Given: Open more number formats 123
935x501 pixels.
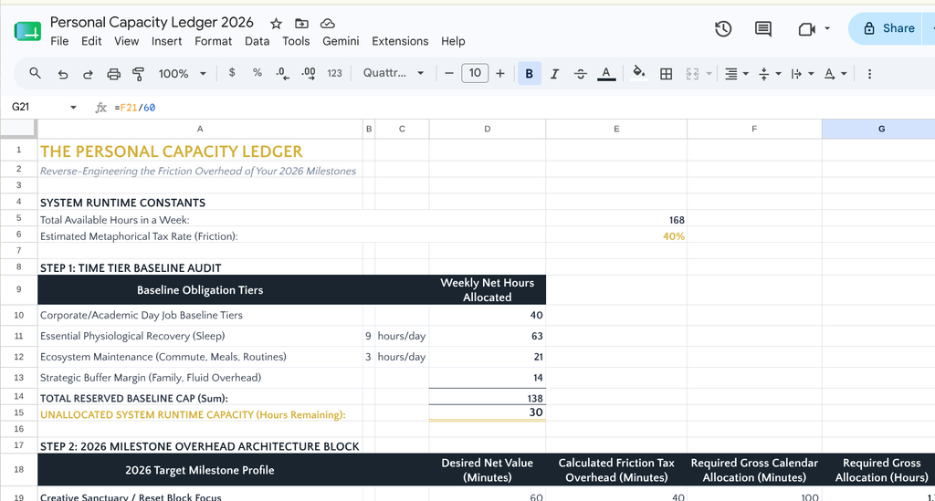Looking at the screenshot, I should click(334, 73).
